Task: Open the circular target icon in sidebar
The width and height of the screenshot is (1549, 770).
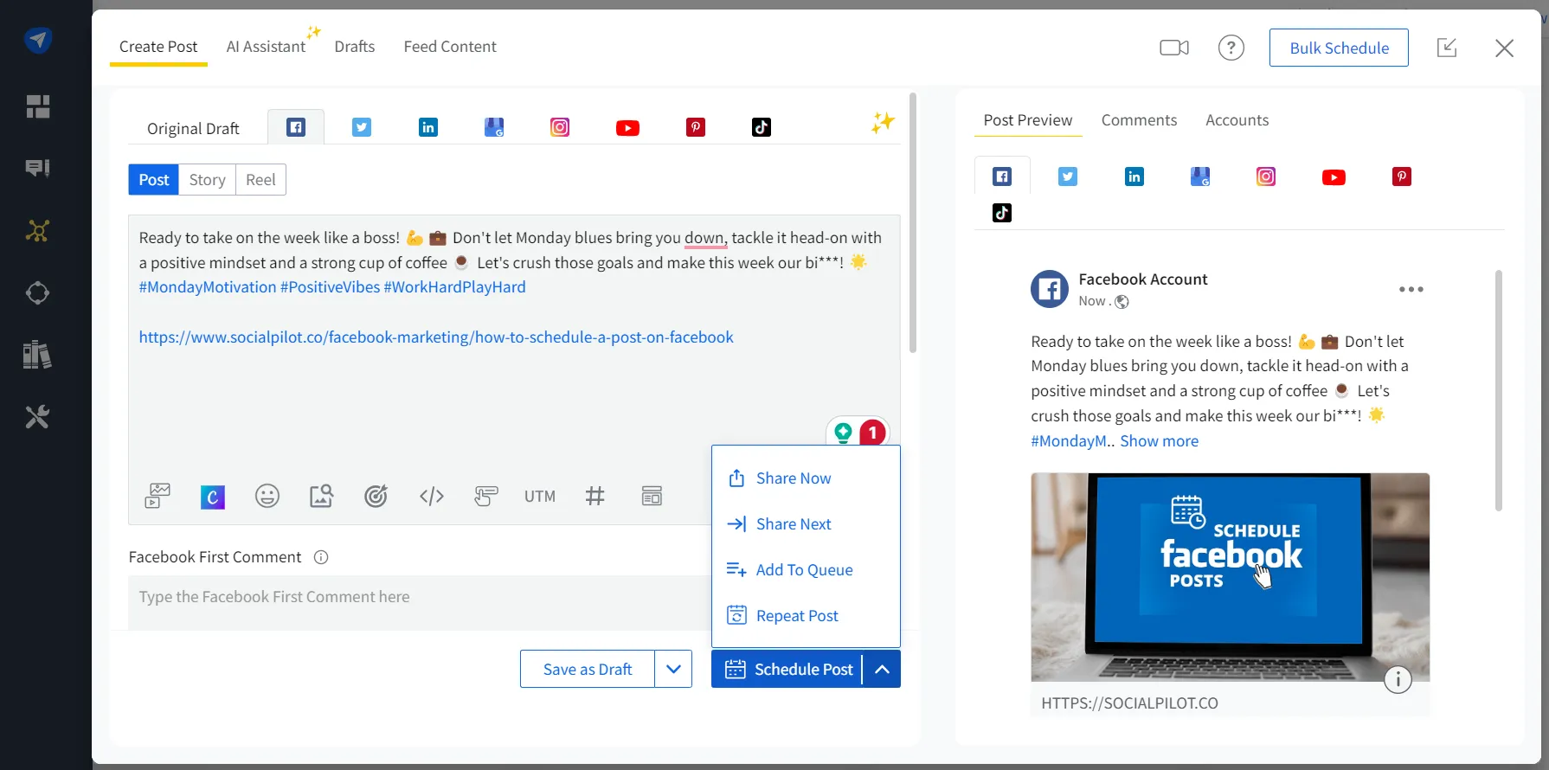Action: pos(37,293)
